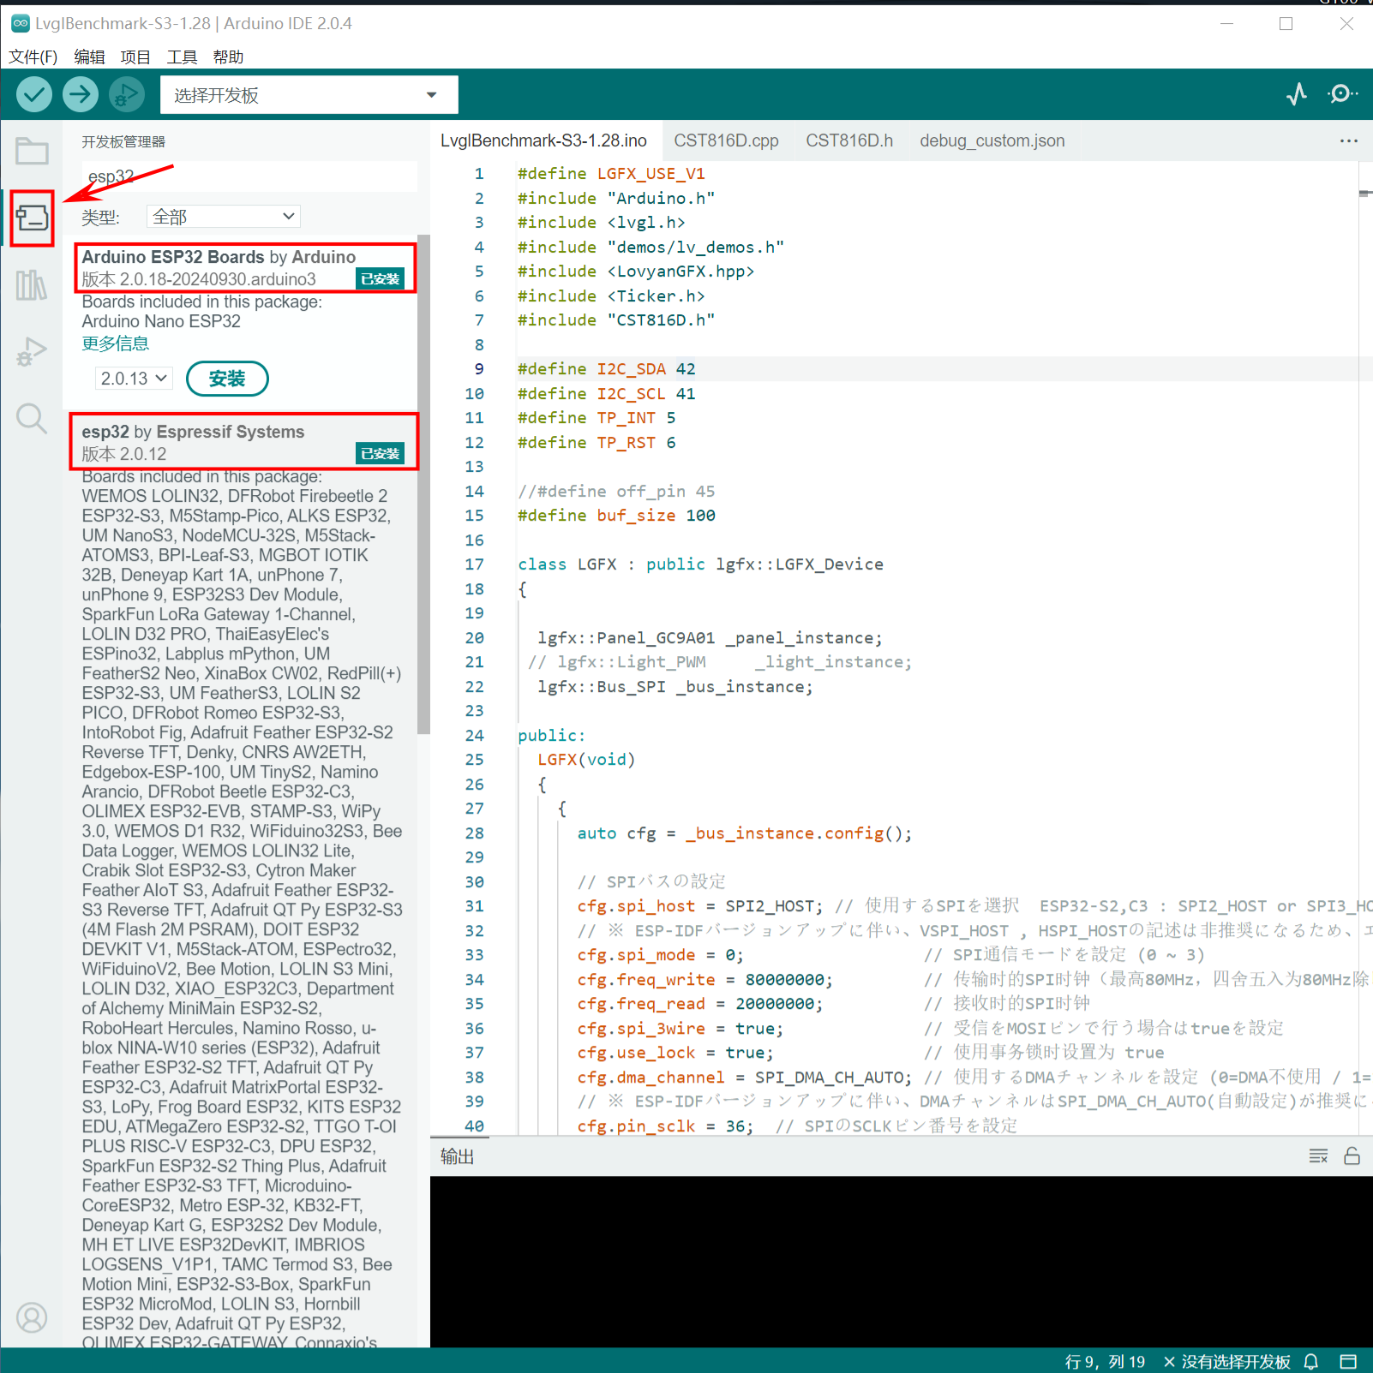
Task: Click the 已安装 badge on esp32 by Espressif
Action: pos(380,454)
